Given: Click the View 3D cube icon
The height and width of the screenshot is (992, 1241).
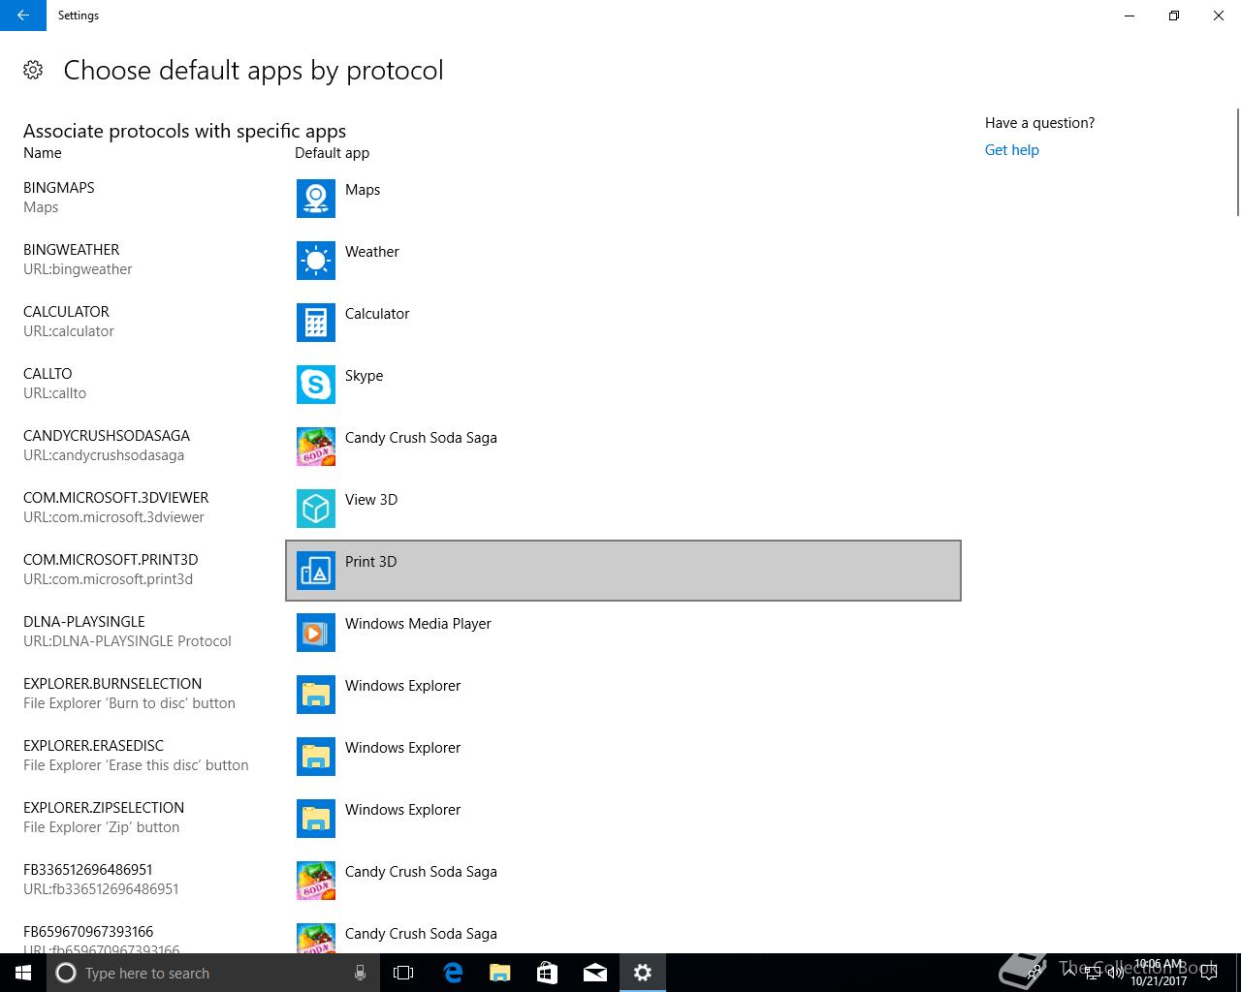Looking at the screenshot, I should click(x=316, y=509).
